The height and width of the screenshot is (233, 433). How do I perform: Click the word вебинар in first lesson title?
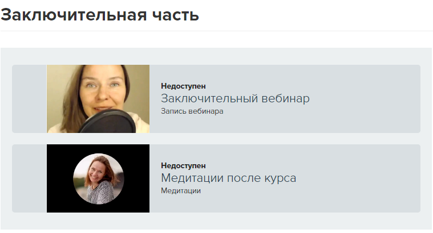(285, 98)
